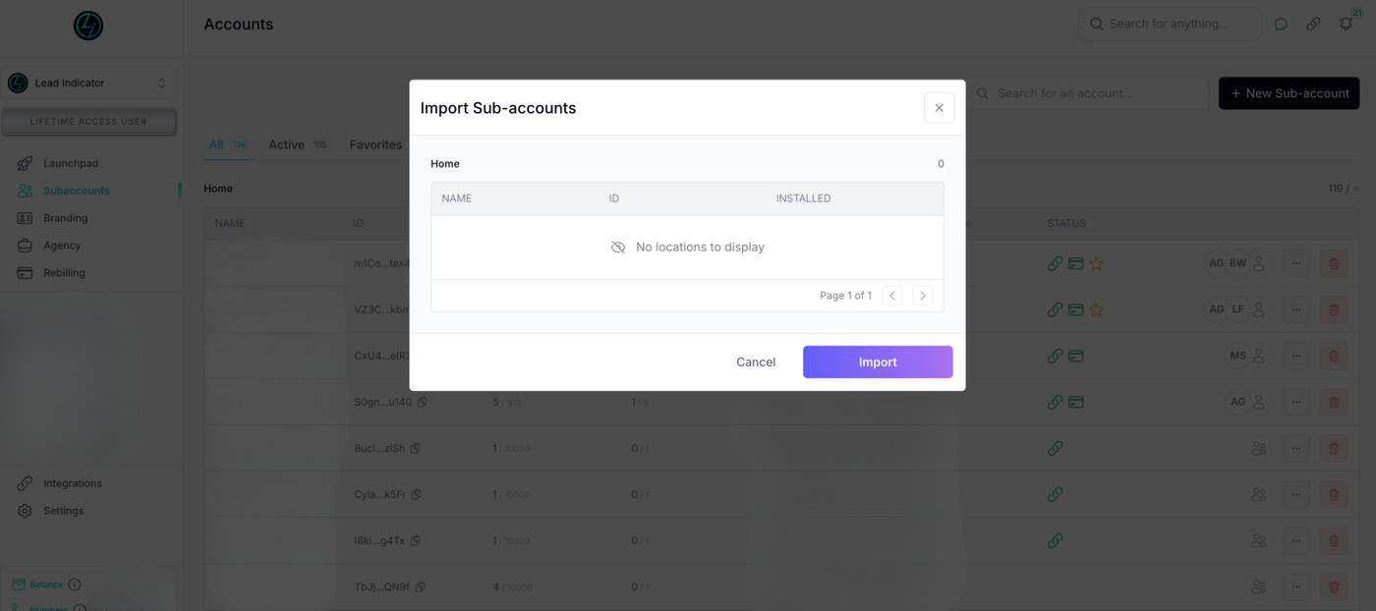Go to next page of locations table

922,296
